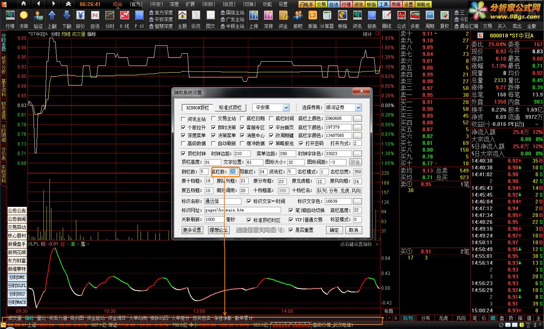Open the 资金 funds icon
Image resolution: width=544 pixels, height=329 pixels.
point(283,19)
